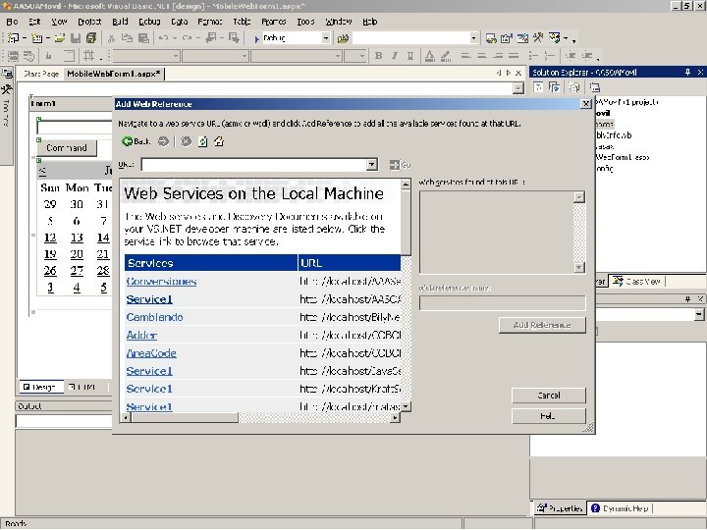This screenshot has width=707, height=530.
Task: Toggle Italic formatting
Action: (395, 55)
